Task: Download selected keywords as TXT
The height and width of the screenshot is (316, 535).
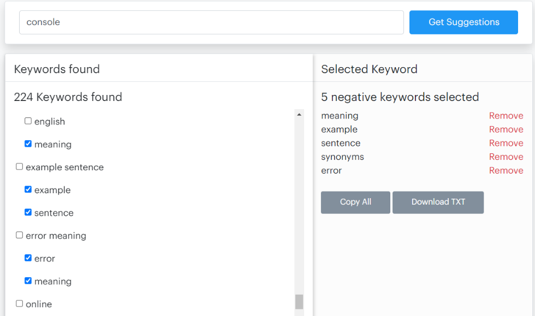Action: click(438, 202)
